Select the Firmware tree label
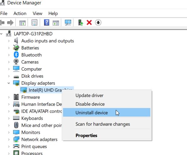 (31, 97)
